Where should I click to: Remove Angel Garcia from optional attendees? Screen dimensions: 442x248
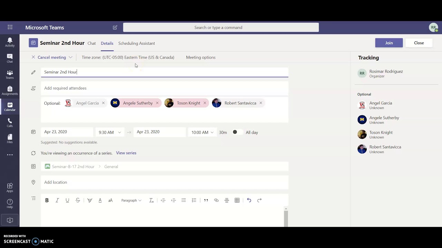[103, 103]
